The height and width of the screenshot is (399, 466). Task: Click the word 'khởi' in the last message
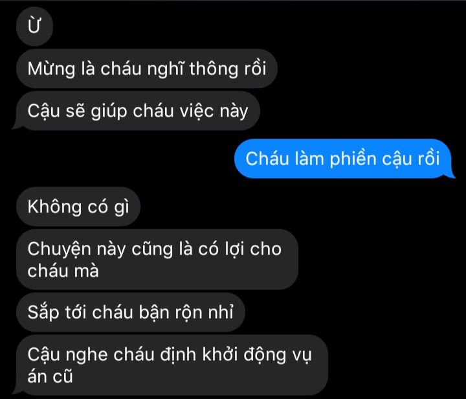[220, 355]
